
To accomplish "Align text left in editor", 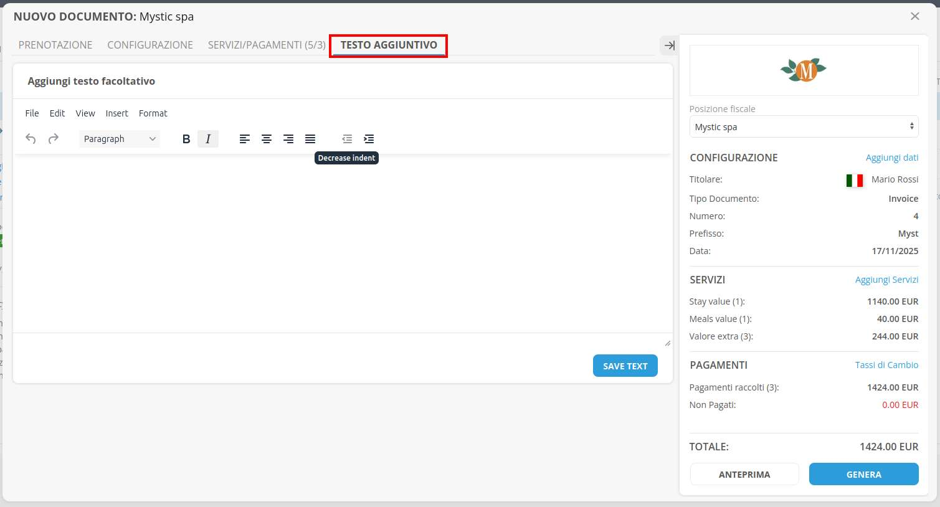I will pyautogui.click(x=245, y=139).
